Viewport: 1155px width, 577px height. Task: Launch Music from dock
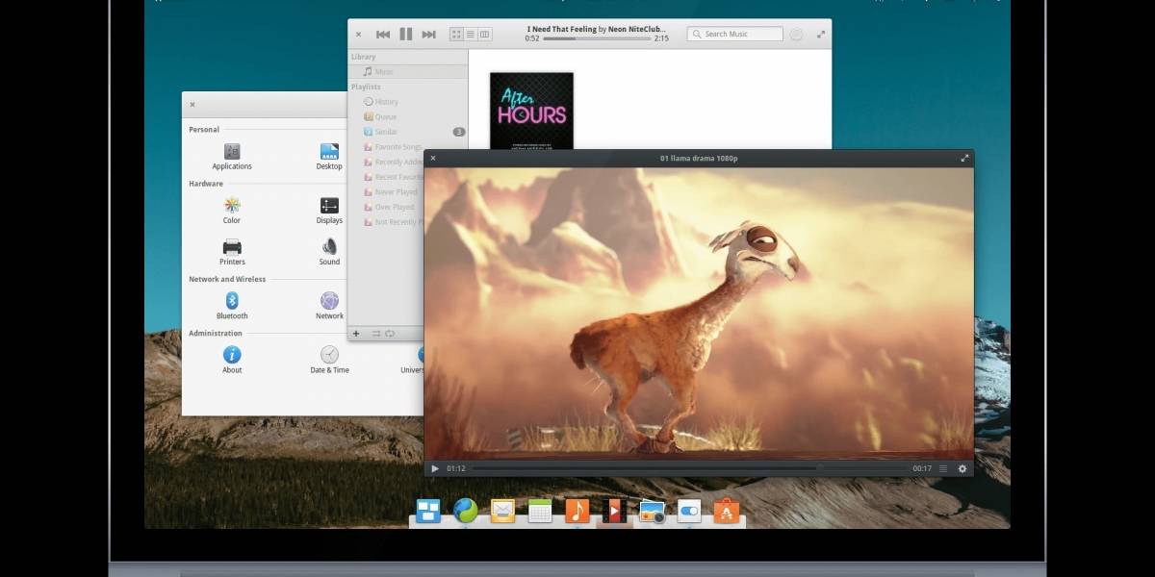pyautogui.click(x=577, y=511)
